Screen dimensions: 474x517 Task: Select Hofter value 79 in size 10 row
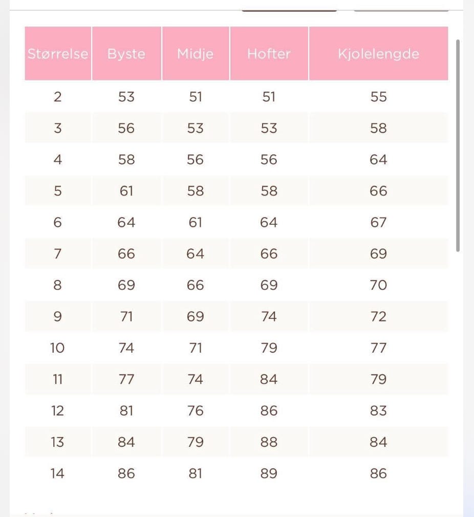(x=269, y=348)
